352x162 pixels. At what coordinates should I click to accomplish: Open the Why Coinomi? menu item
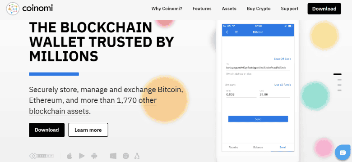(x=167, y=9)
